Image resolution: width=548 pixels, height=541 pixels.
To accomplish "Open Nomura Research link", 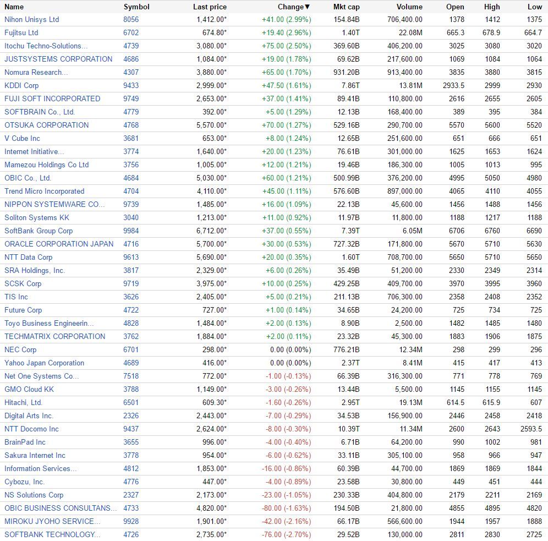I will [x=36, y=72].
